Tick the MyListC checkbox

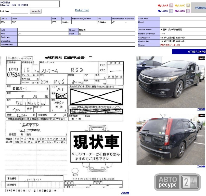[x=188, y=5]
